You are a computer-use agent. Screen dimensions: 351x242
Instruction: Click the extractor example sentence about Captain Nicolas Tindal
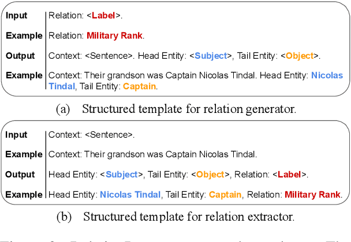click(152, 154)
